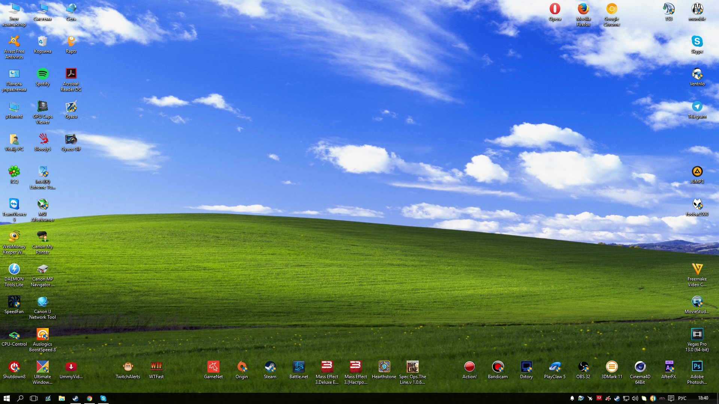The image size is (719, 404).
Task: Open the Windows Start menu
Action: [6, 398]
